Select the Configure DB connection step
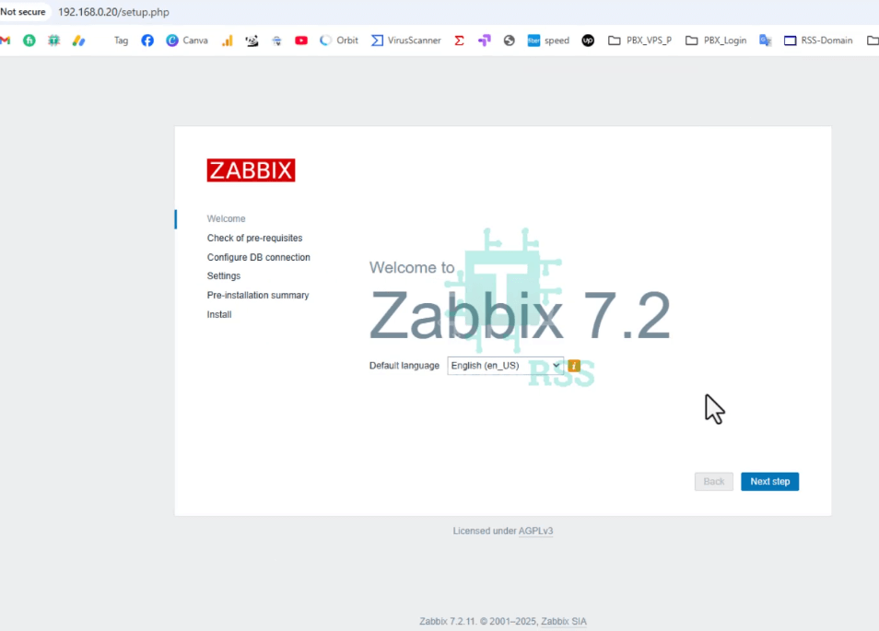 258,257
